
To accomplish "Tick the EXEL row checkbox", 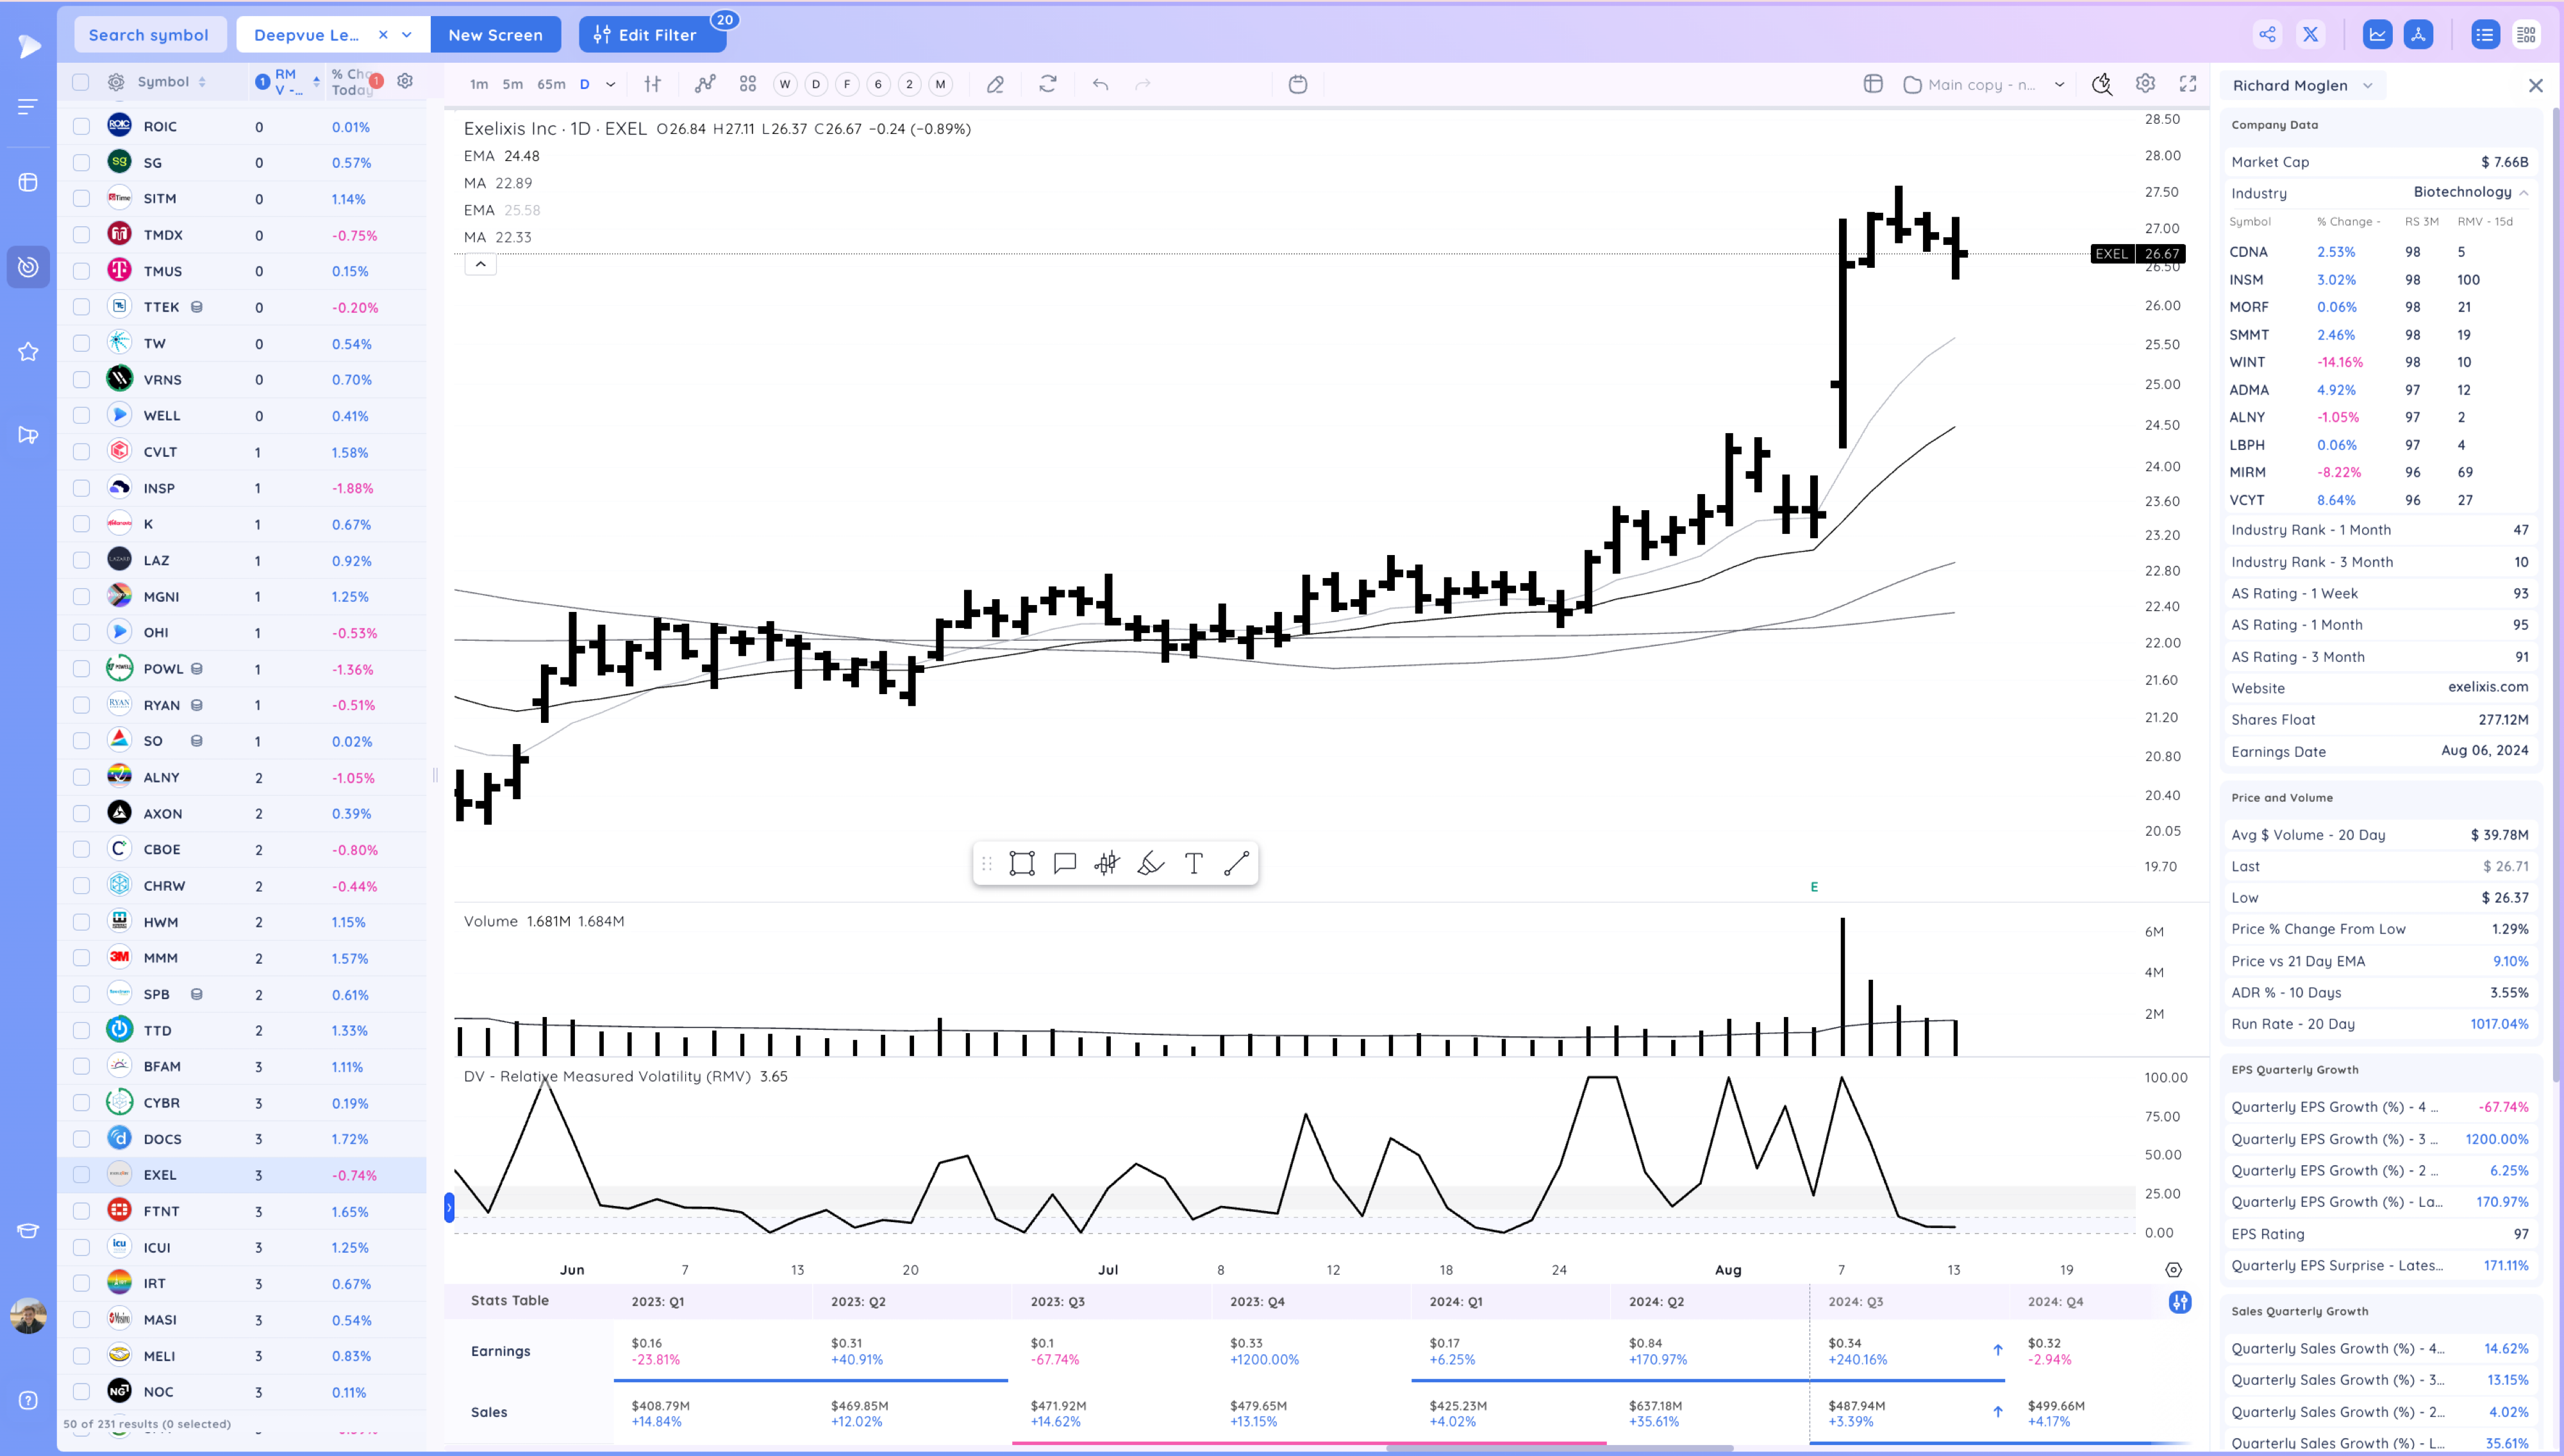I will tap(81, 1175).
